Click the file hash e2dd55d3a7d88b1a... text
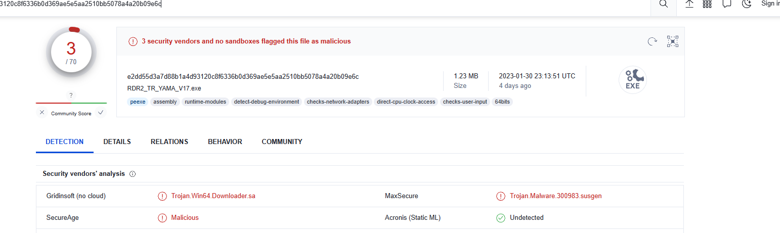780x233 pixels. (243, 77)
